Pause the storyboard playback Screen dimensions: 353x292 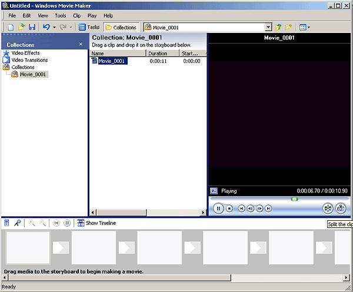pos(67,223)
